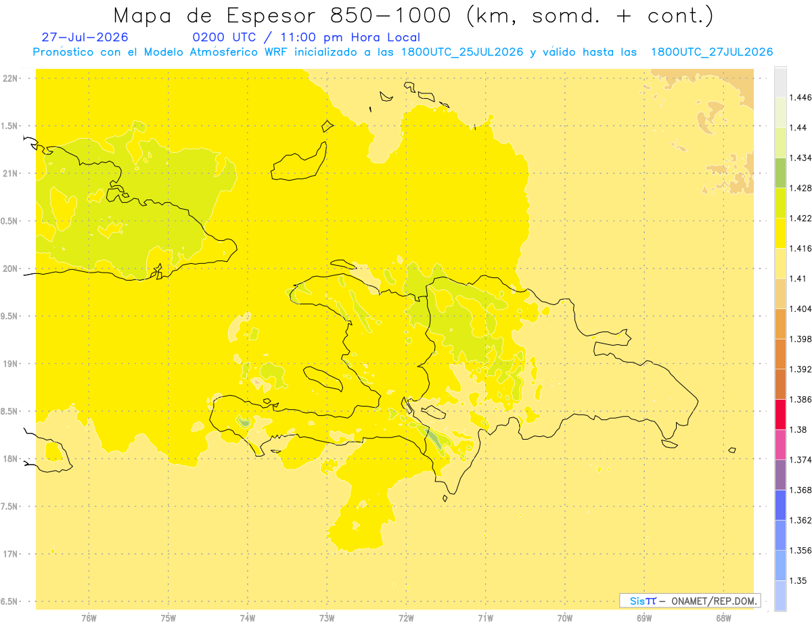Click the colorbar value "1.41"
The image size is (812, 627).
799,279
